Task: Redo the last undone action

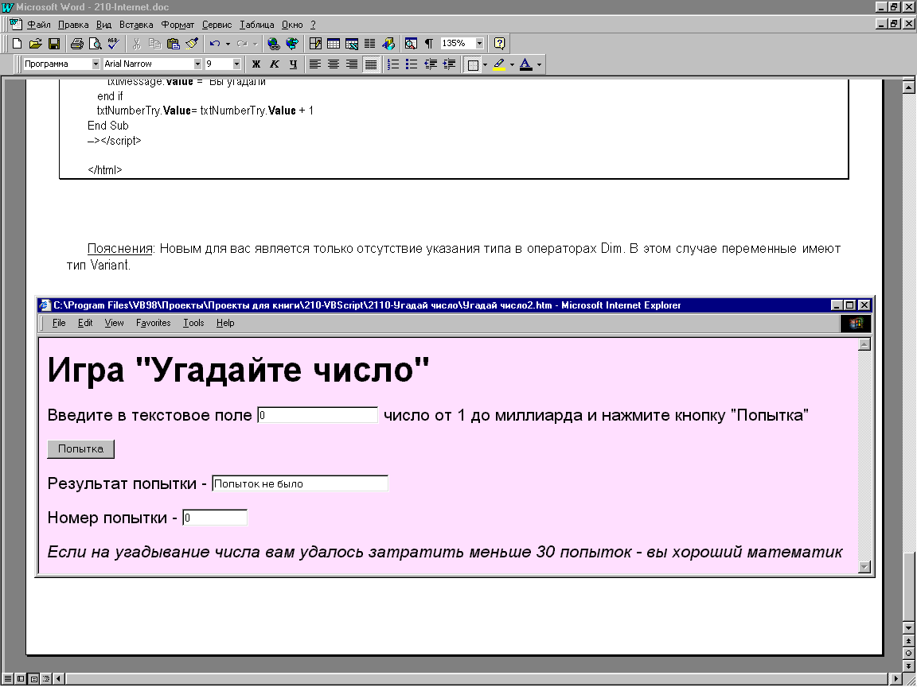Action: pos(242,43)
